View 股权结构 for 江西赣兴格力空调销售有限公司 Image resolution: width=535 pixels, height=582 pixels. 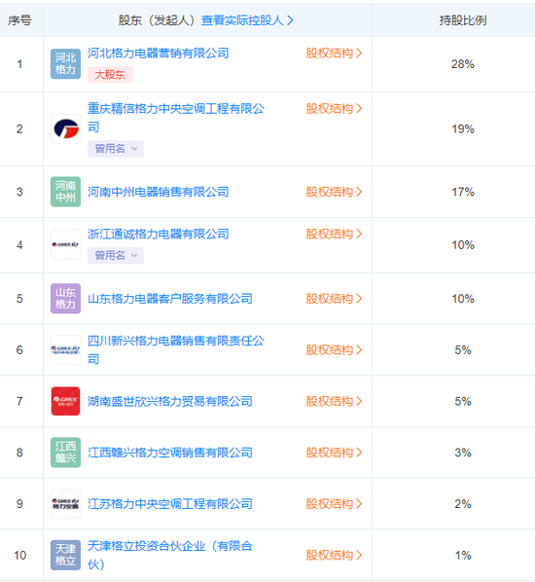click(334, 453)
